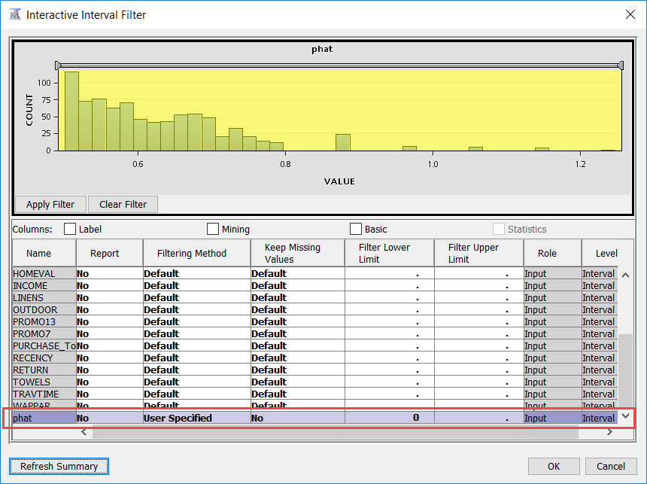Click the left range slider handle
Screen dimensions: 647x484
pos(58,65)
